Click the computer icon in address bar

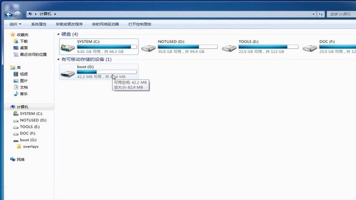click(29, 14)
